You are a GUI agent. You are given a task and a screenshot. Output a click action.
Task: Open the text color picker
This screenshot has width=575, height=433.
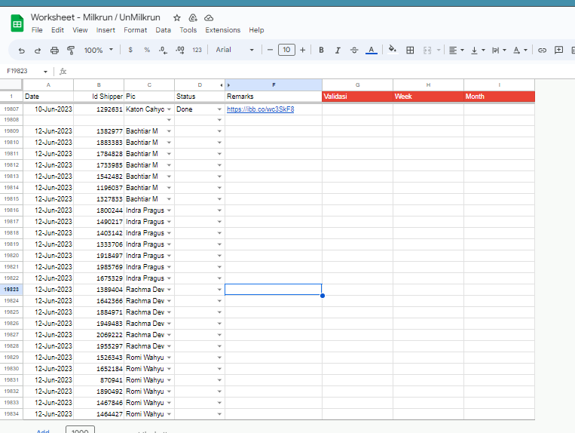[x=371, y=50]
